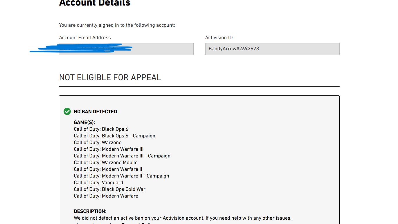This screenshot has width=398, height=224.
Task: Select Black Ops 6 - Campaign entry
Action: (x=114, y=136)
